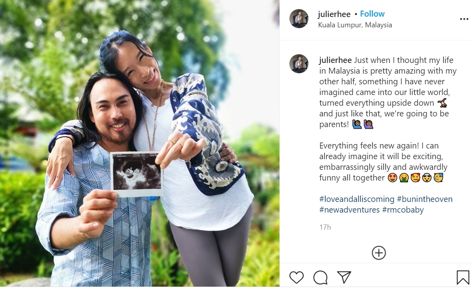The height and width of the screenshot is (289, 471).
Task: Open the julierhee username in the header
Action: click(334, 14)
